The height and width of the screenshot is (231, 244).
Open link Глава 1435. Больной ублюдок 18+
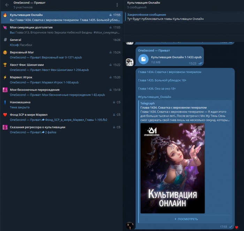(x=162, y=80)
